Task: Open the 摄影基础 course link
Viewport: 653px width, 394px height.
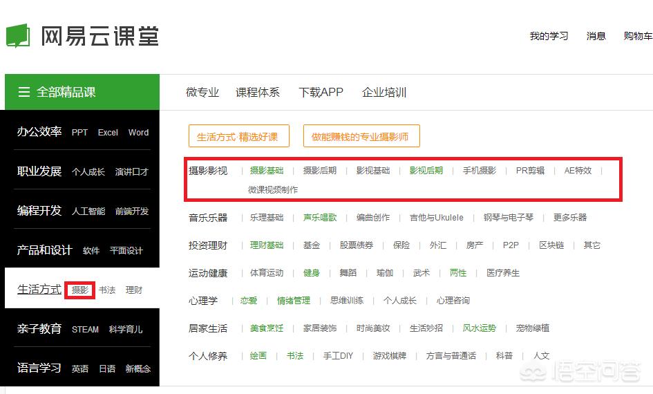Action: pos(267,170)
